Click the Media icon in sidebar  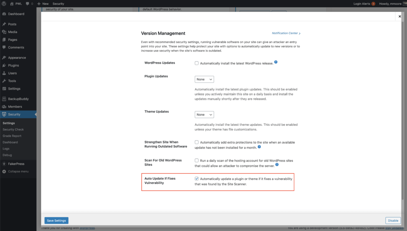pos(4,32)
